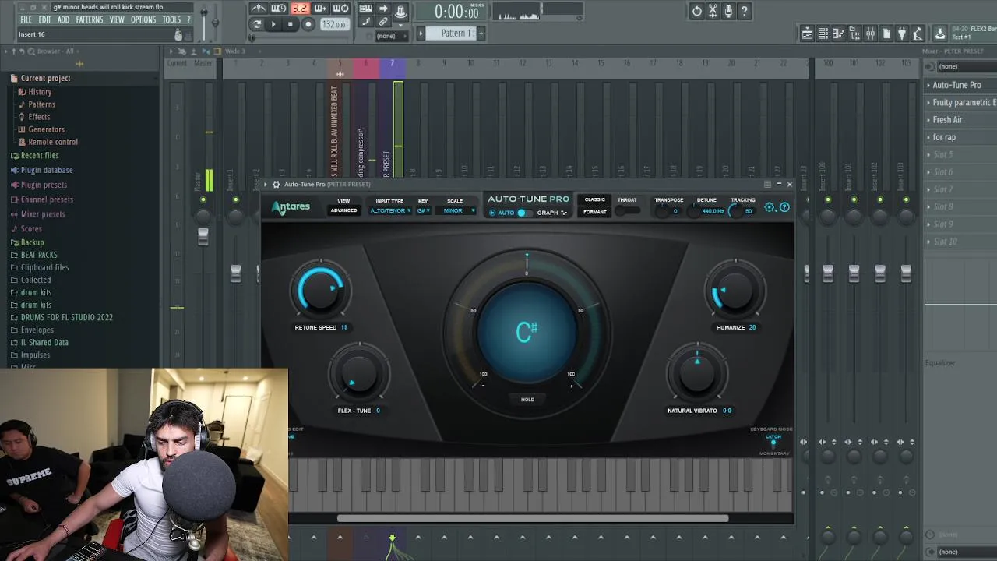Open the PATTERNS menu

[90, 19]
